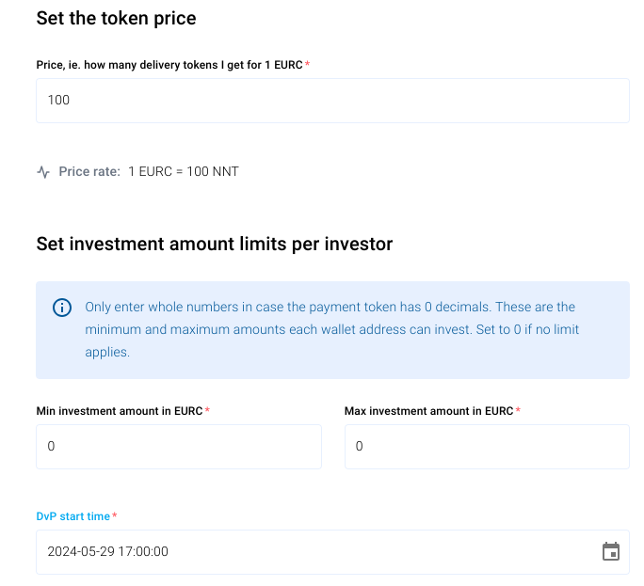The width and height of the screenshot is (644, 586).
Task: Click the price rate pulse icon
Action: [x=43, y=172]
